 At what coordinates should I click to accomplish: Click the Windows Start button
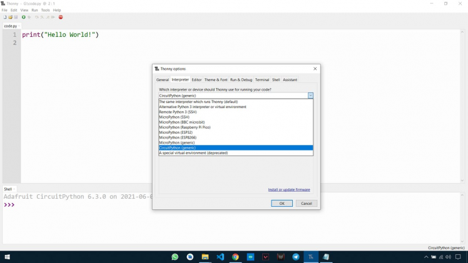tap(7, 257)
